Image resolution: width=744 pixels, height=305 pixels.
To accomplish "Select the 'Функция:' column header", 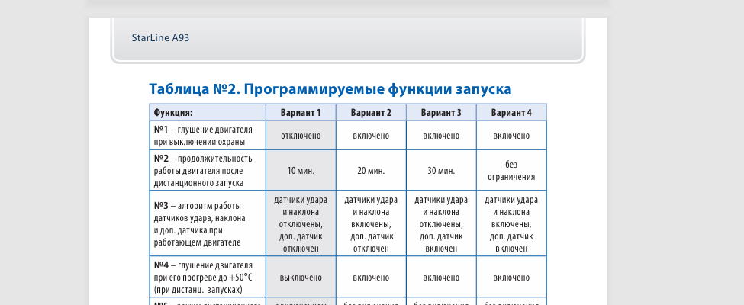I will tap(172, 113).
